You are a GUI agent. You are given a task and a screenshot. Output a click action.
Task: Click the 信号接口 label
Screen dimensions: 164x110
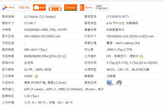[x=8, y=89]
